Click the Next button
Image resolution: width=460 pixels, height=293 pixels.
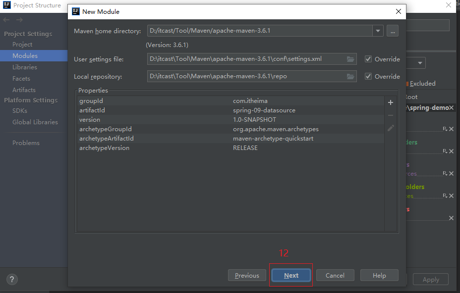(x=291, y=276)
